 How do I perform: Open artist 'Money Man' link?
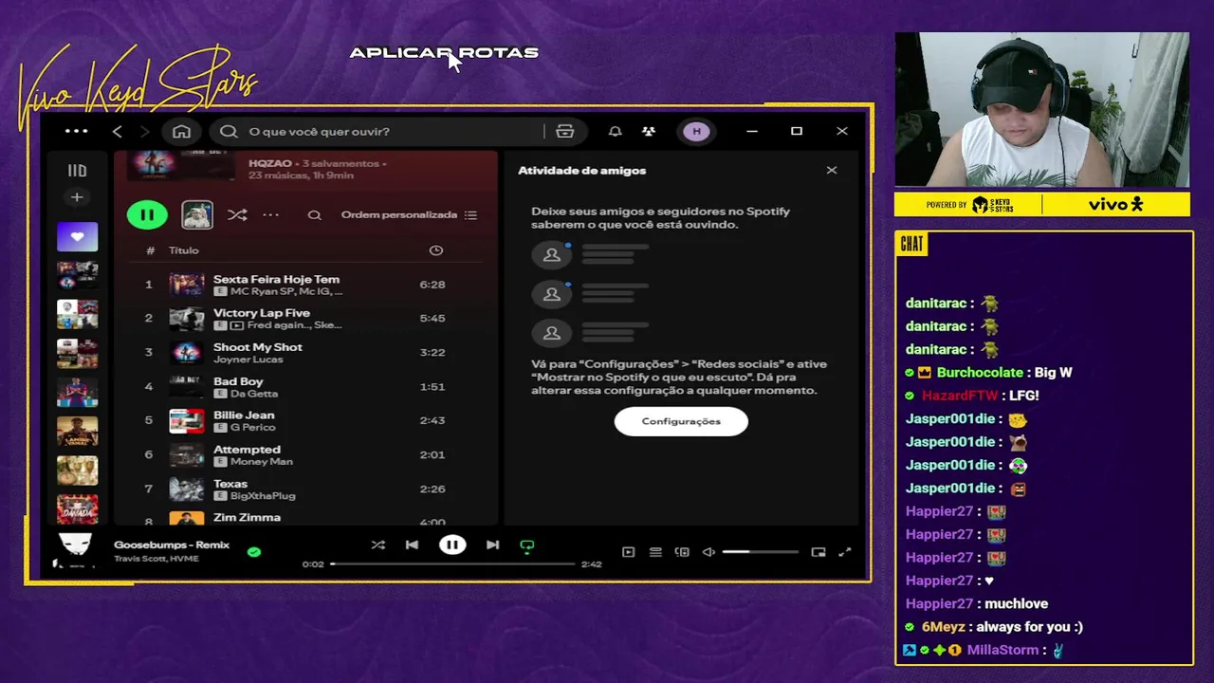[x=262, y=462]
